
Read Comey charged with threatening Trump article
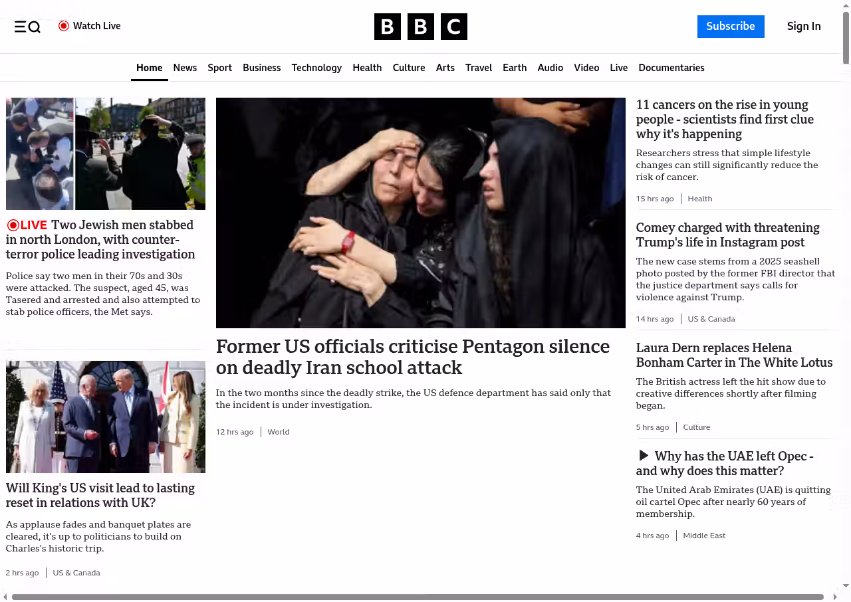[x=727, y=235]
